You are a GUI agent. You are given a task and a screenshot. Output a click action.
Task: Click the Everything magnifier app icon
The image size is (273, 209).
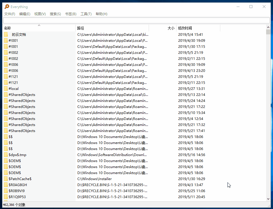click(x=7, y=7)
